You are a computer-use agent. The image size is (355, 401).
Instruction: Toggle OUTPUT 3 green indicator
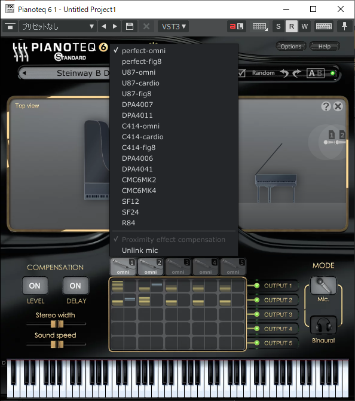point(257,314)
